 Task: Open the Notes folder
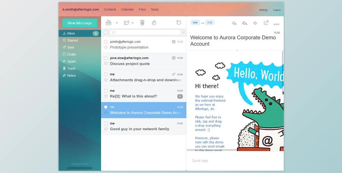(x=80, y=75)
